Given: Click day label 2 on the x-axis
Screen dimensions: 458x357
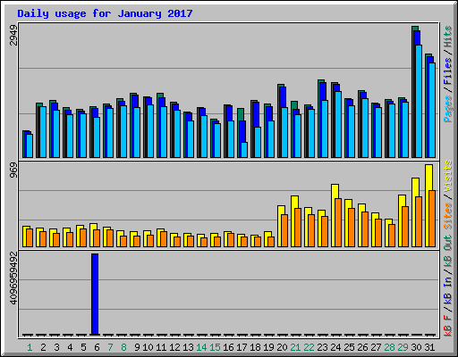Looking at the screenshot, I should pos(43,347).
